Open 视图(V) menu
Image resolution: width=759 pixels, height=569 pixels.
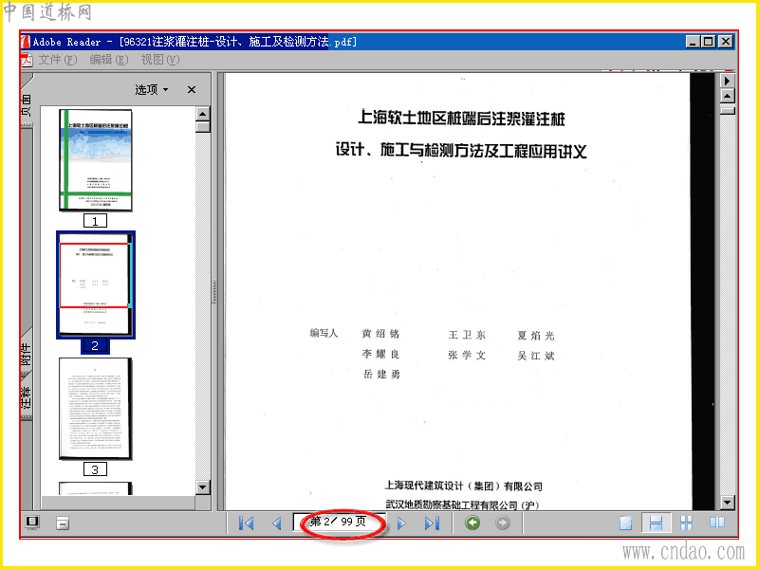tap(160, 60)
